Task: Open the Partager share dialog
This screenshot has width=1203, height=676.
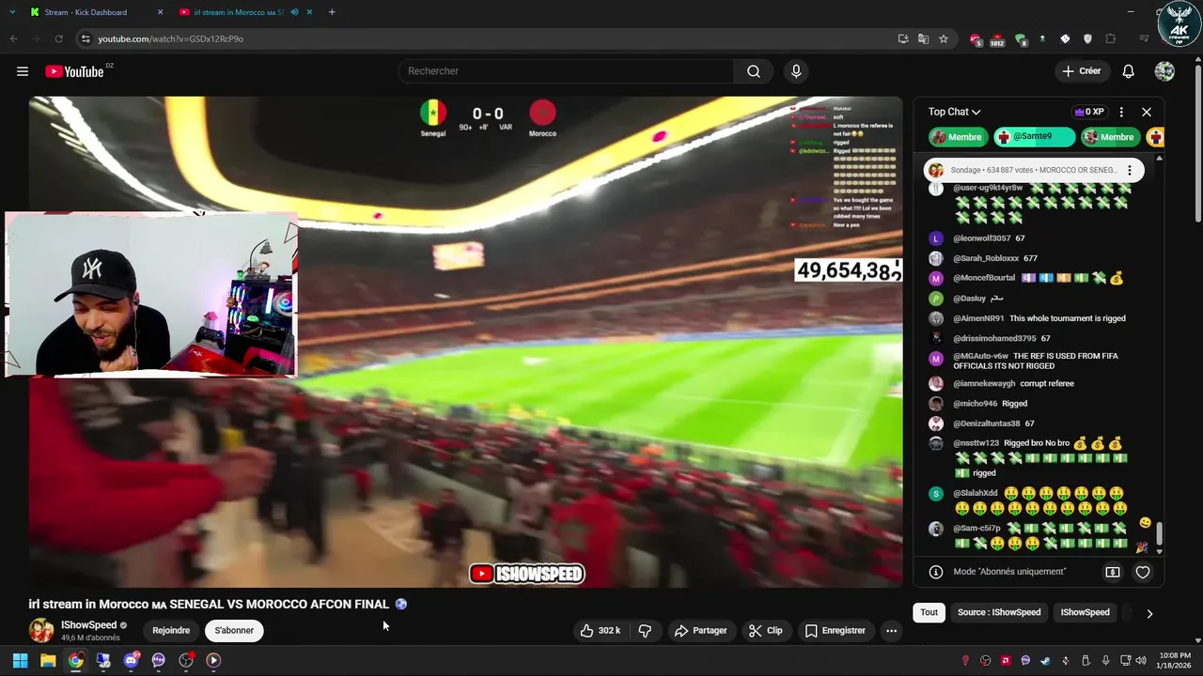Action: coord(700,631)
